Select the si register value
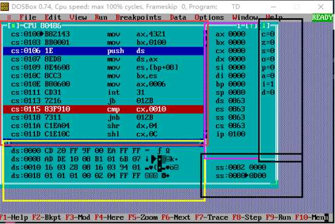Viewport: 335px width, 224px height. tap(236, 68)
